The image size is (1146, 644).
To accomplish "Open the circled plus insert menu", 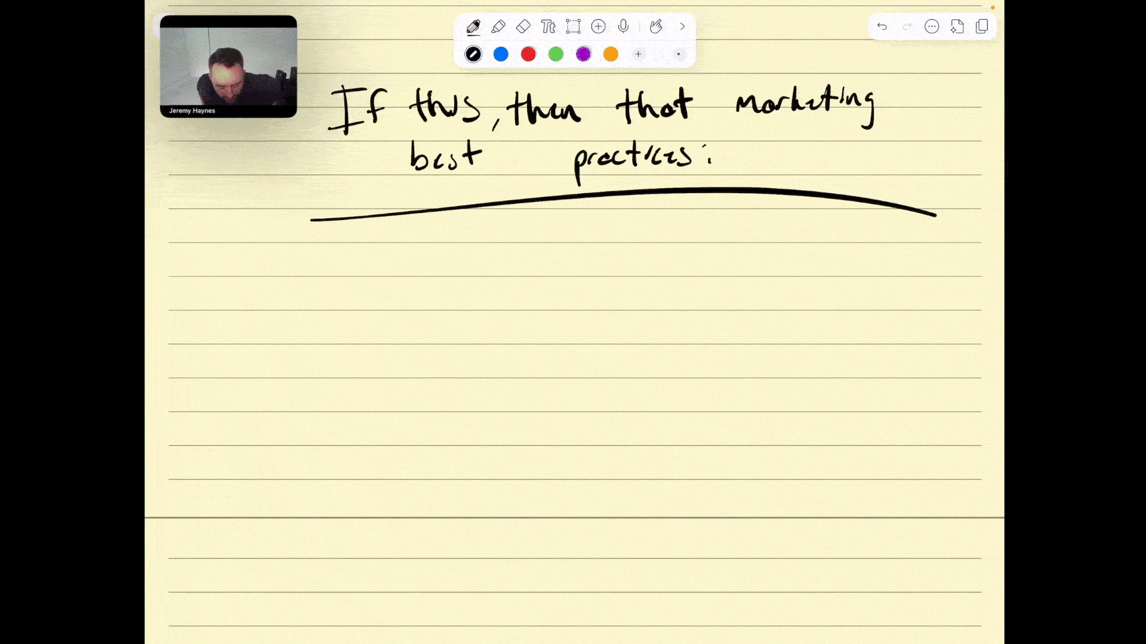I will coord(598,27).
